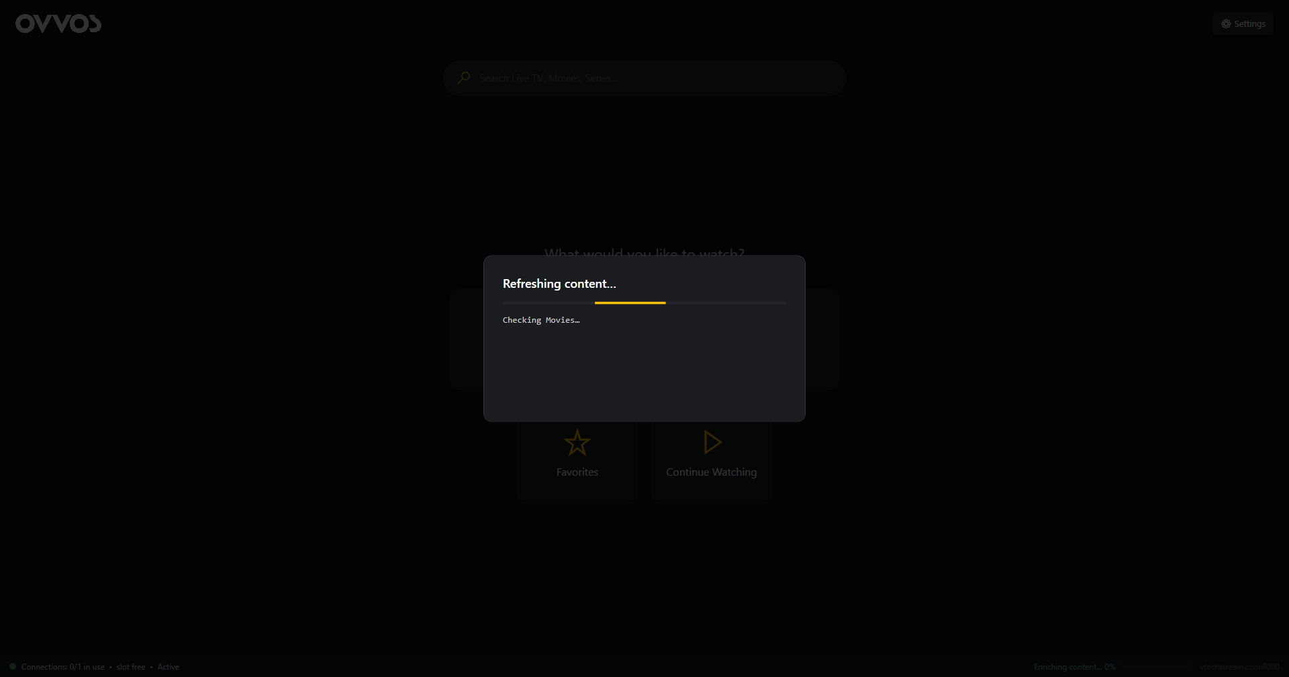The width and height of the screenshot is (1289, 677).
Task: Click the "slot free" status text
Action: pyautogui.click(x=131, y=667)
